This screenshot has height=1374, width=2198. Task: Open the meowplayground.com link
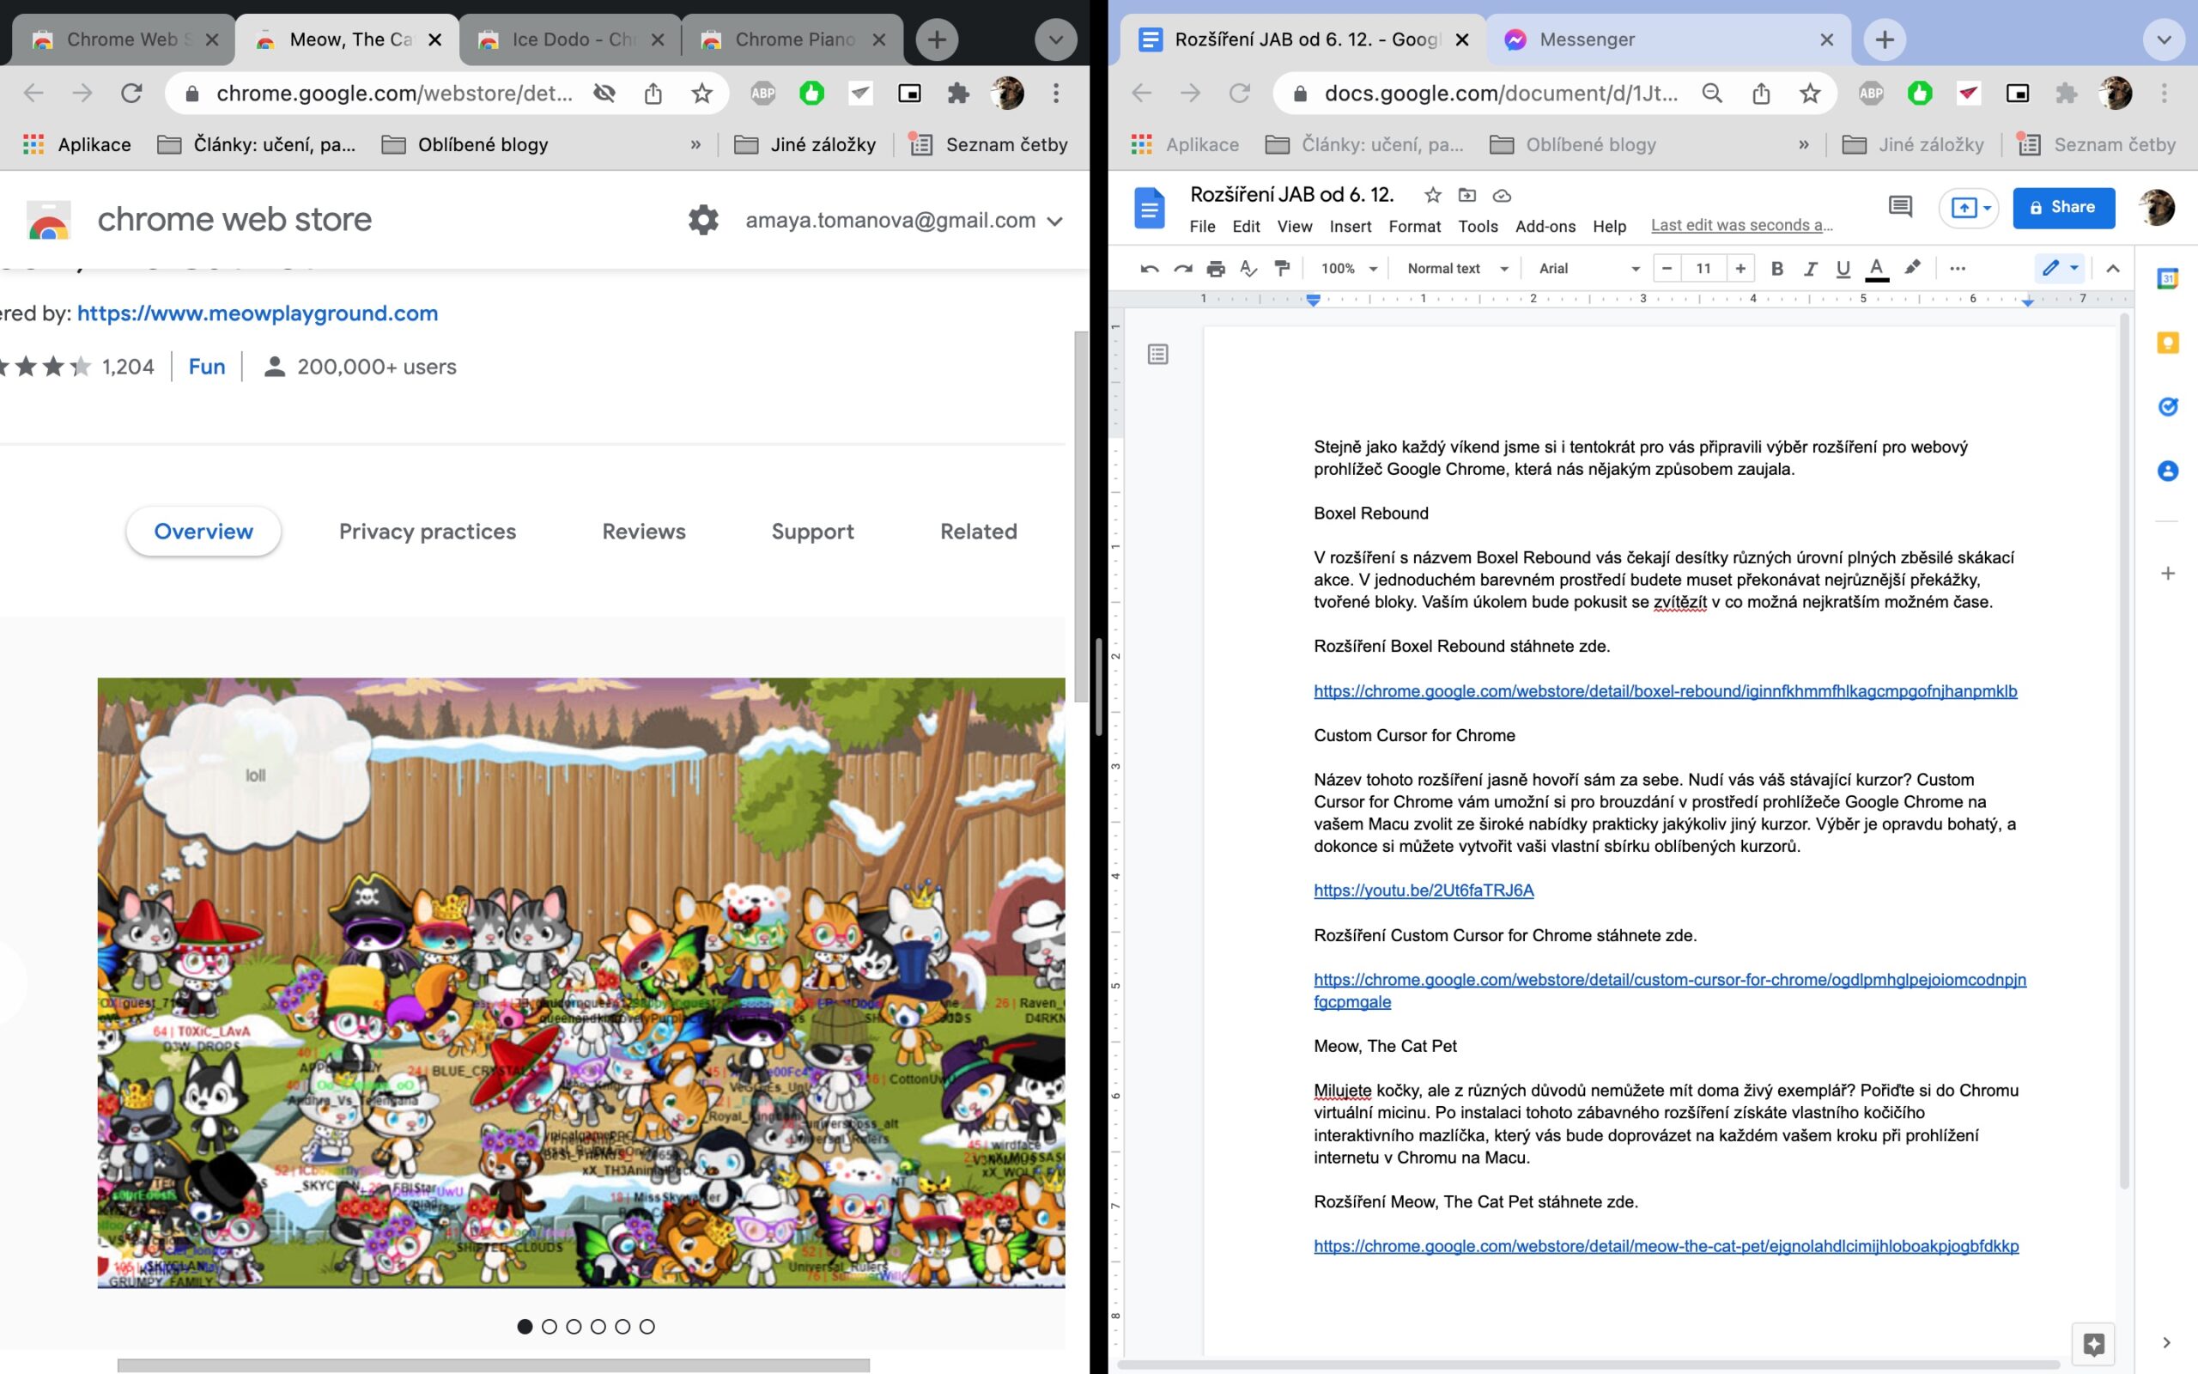(x=257, y=313)
